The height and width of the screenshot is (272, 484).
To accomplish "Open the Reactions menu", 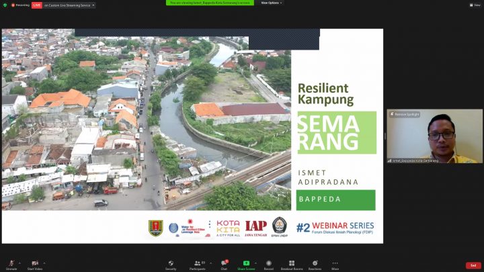I will (x=315, y=263).
